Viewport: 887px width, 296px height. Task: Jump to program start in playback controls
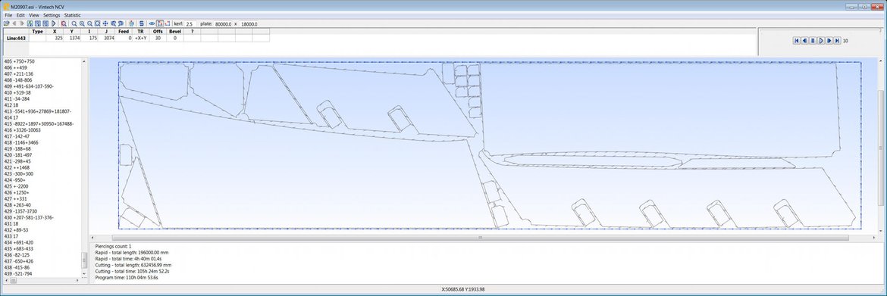tap(797, 41)
